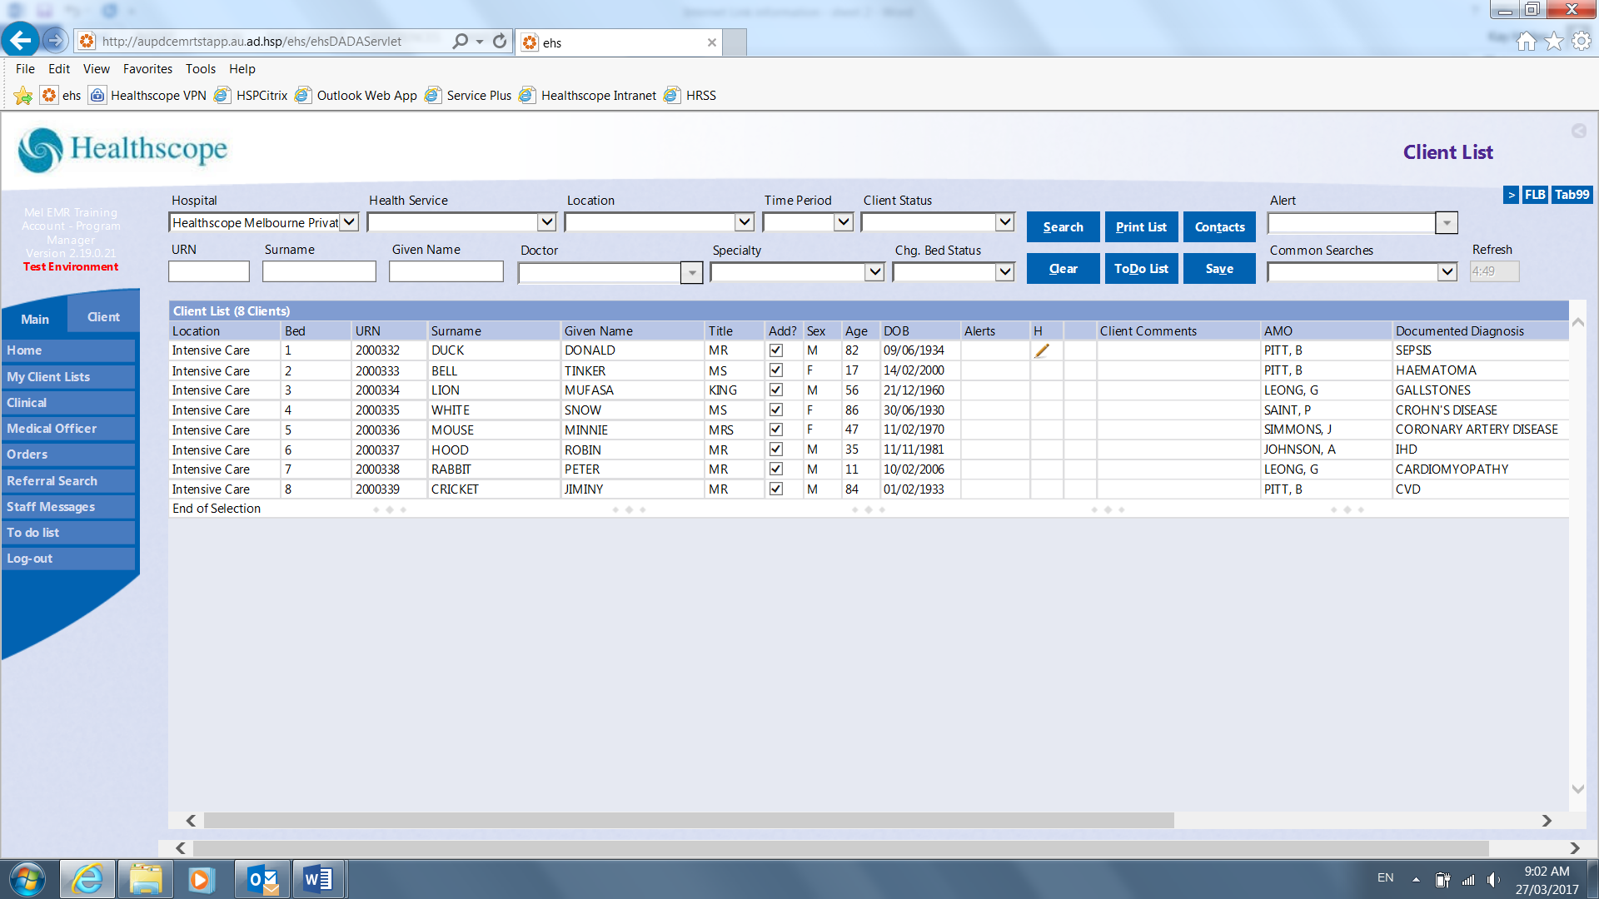
Task: Click the pencil icon in Donald Duck's H column
Action: [1041, 351]
